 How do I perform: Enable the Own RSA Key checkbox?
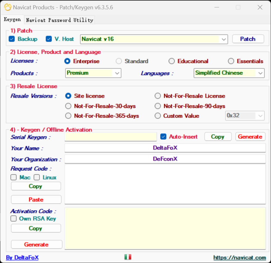[14, 219]
